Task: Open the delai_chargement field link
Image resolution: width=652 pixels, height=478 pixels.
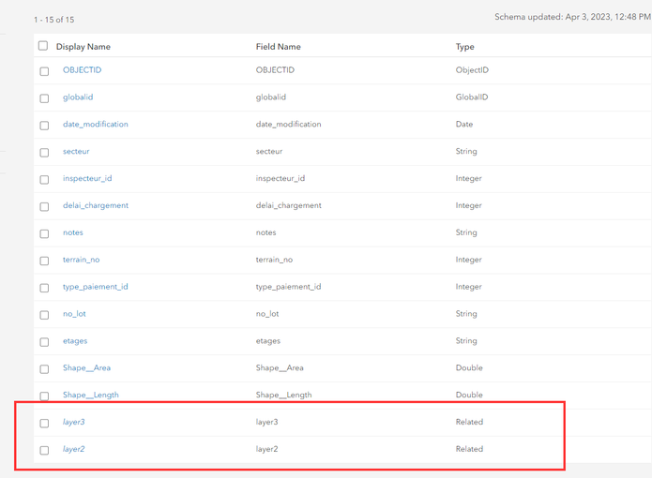Action: click(x=96, y=205)
